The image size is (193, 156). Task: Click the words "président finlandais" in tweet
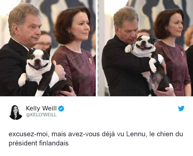click(39, 143)
